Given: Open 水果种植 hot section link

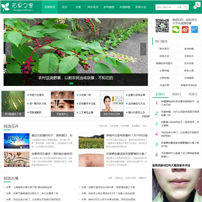Looking at the screenshot, I should pos(164,71).
